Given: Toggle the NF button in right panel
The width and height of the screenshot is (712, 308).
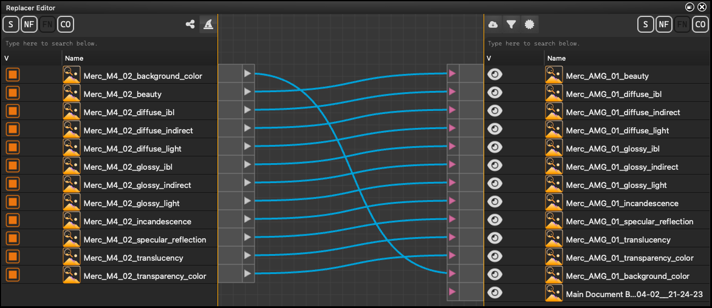Looking at the screenshot, I should pyautogui.click(x=664, y=24).
